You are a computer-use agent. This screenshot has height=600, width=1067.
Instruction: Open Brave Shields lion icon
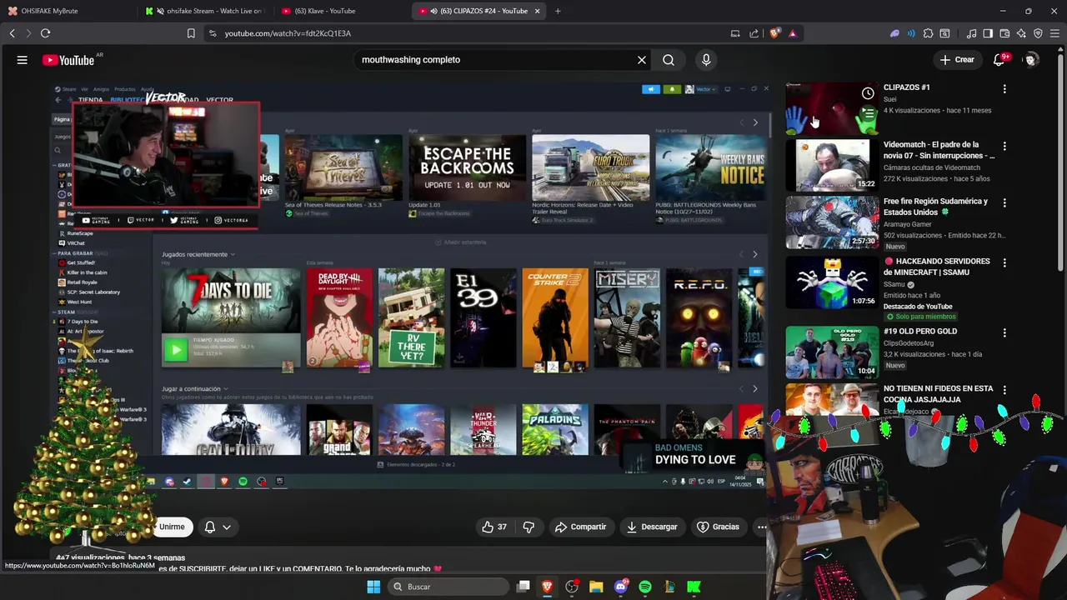[774, 33]
